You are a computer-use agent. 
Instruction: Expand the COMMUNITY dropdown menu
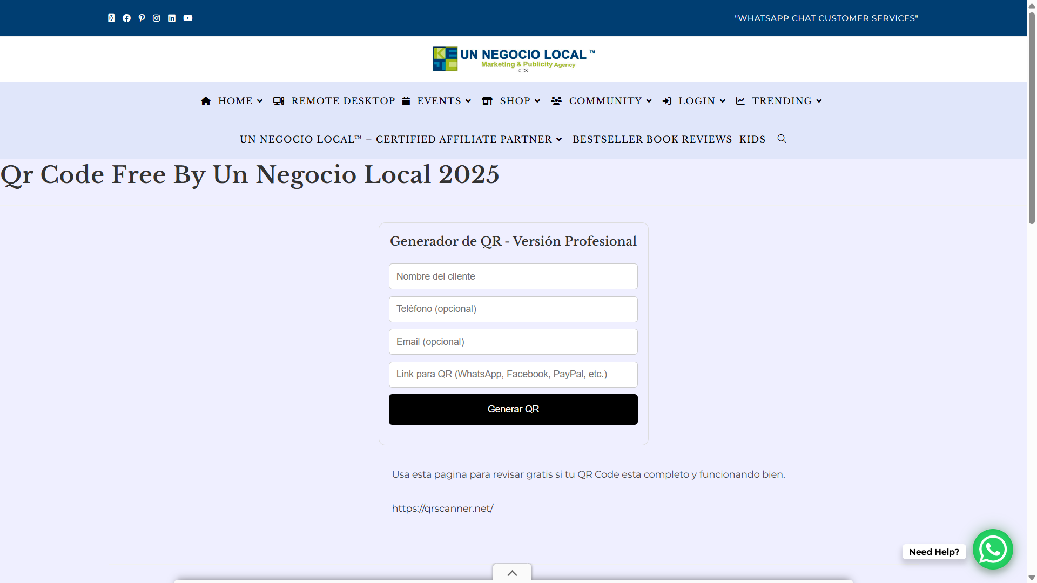[x=605, y=101]
